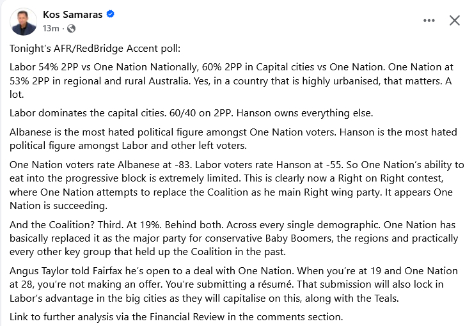Click the 13m post timestamp

point(51,28)
